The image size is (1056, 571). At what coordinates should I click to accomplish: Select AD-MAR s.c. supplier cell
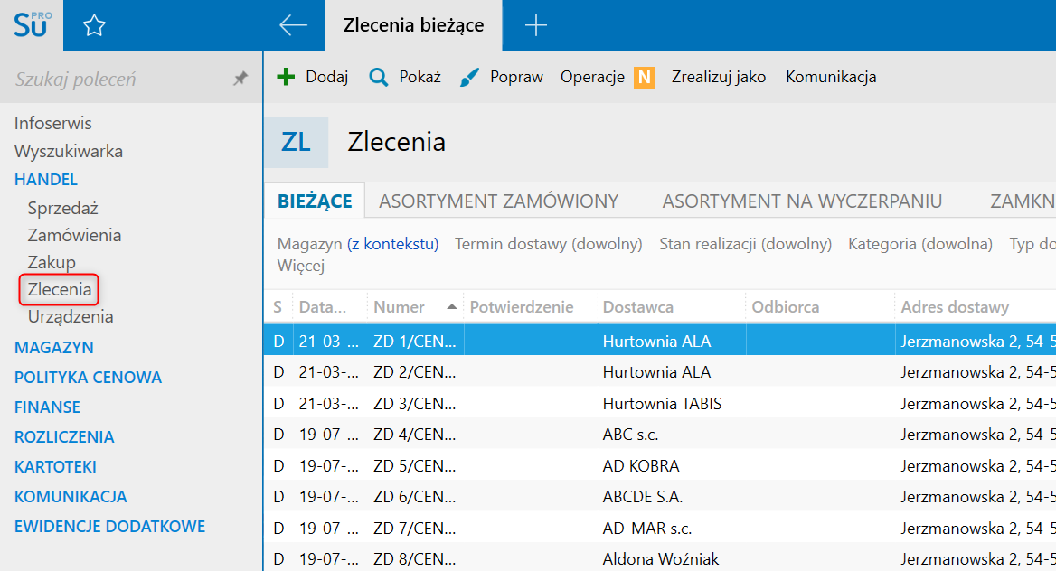point(647,528)
